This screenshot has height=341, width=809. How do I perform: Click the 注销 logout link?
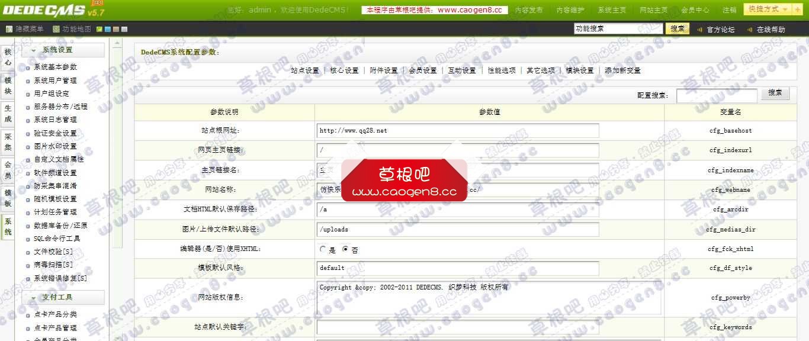pos(731,9)
